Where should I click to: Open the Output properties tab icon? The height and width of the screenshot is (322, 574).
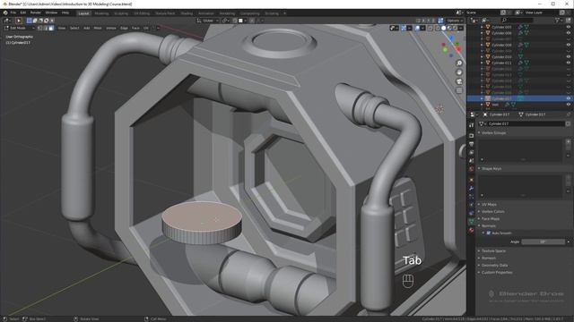[472, 144]
